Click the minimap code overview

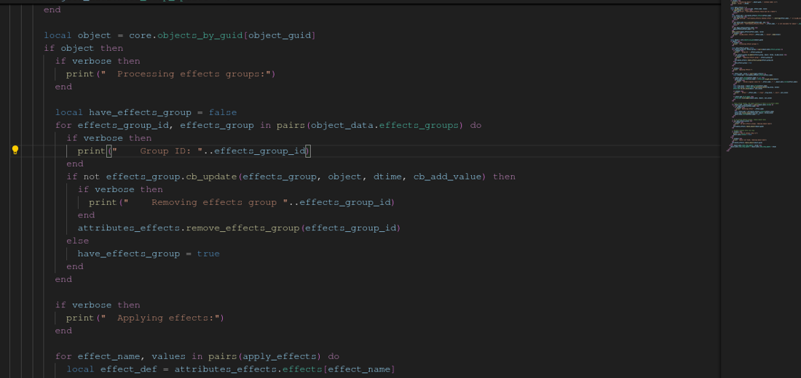759,73
